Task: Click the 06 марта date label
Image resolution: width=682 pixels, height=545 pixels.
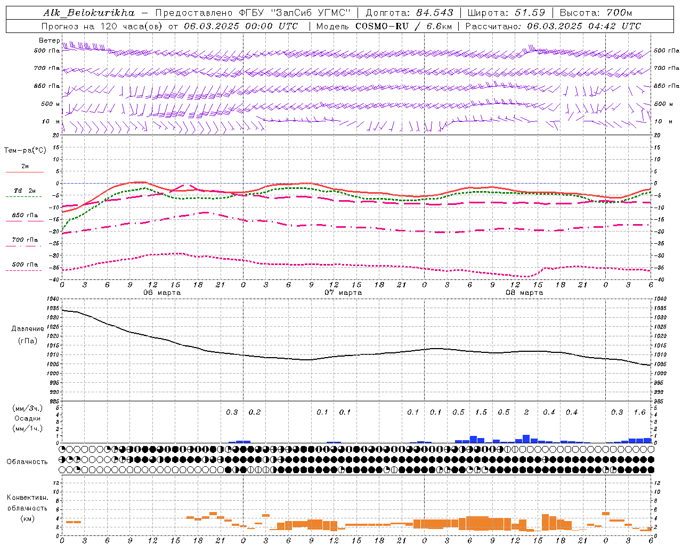Action: pyautogui.click(x=162, y=293)
